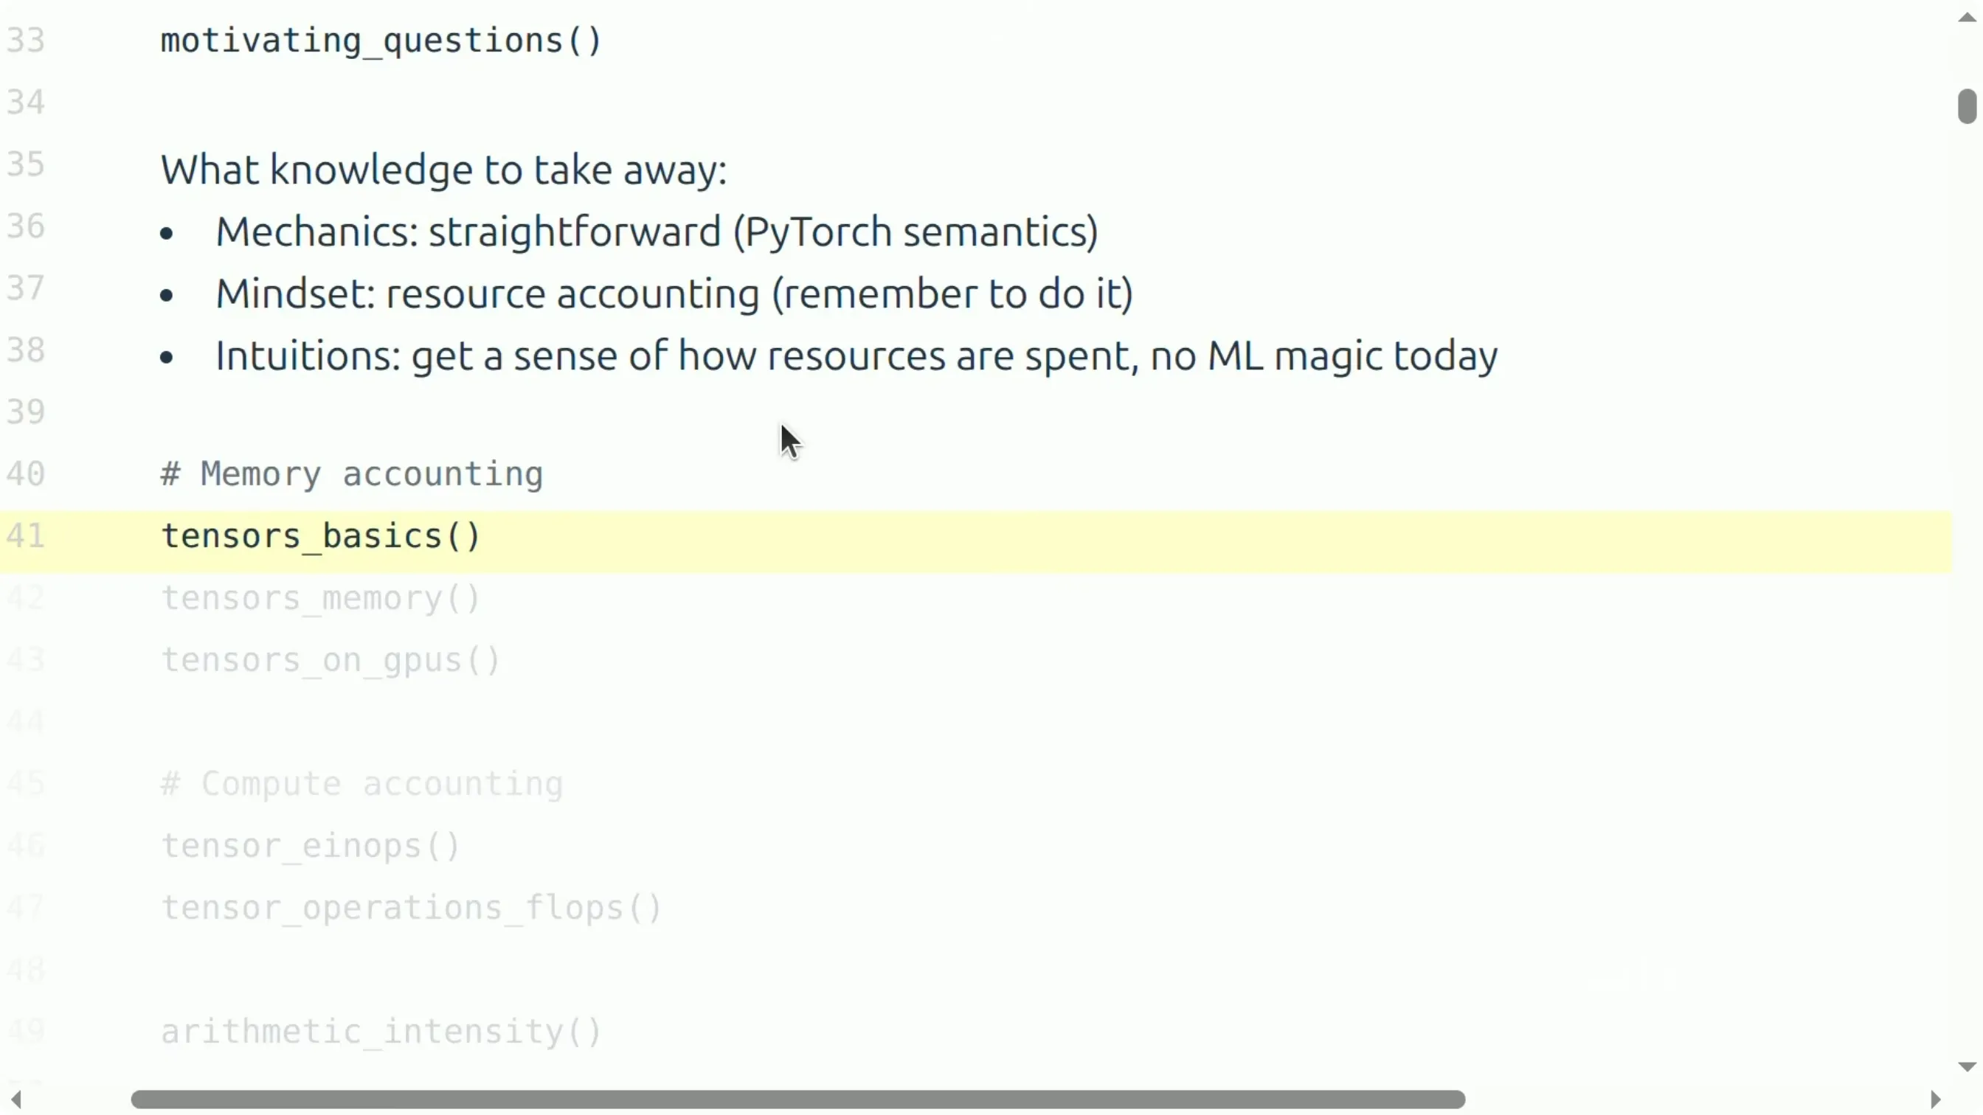Click the arithmetic_intensity() function call
Image resolution: width=1983 pixels, height=1115 pixels.
(381, 1032)
